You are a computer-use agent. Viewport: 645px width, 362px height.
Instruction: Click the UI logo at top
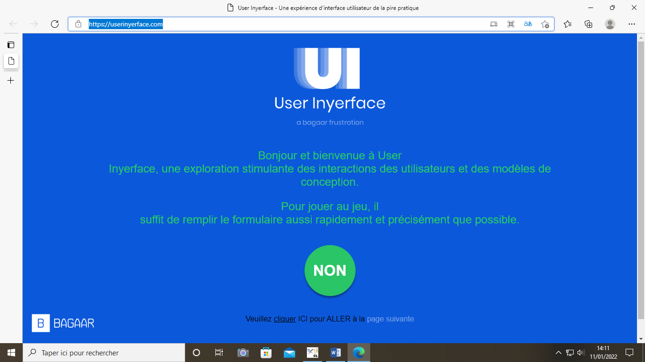327,68
